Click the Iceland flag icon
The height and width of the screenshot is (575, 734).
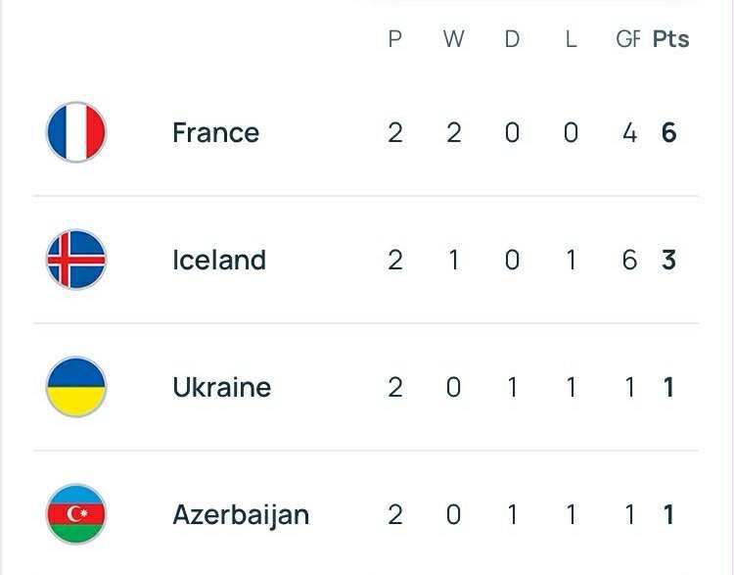tap(76, 260)
